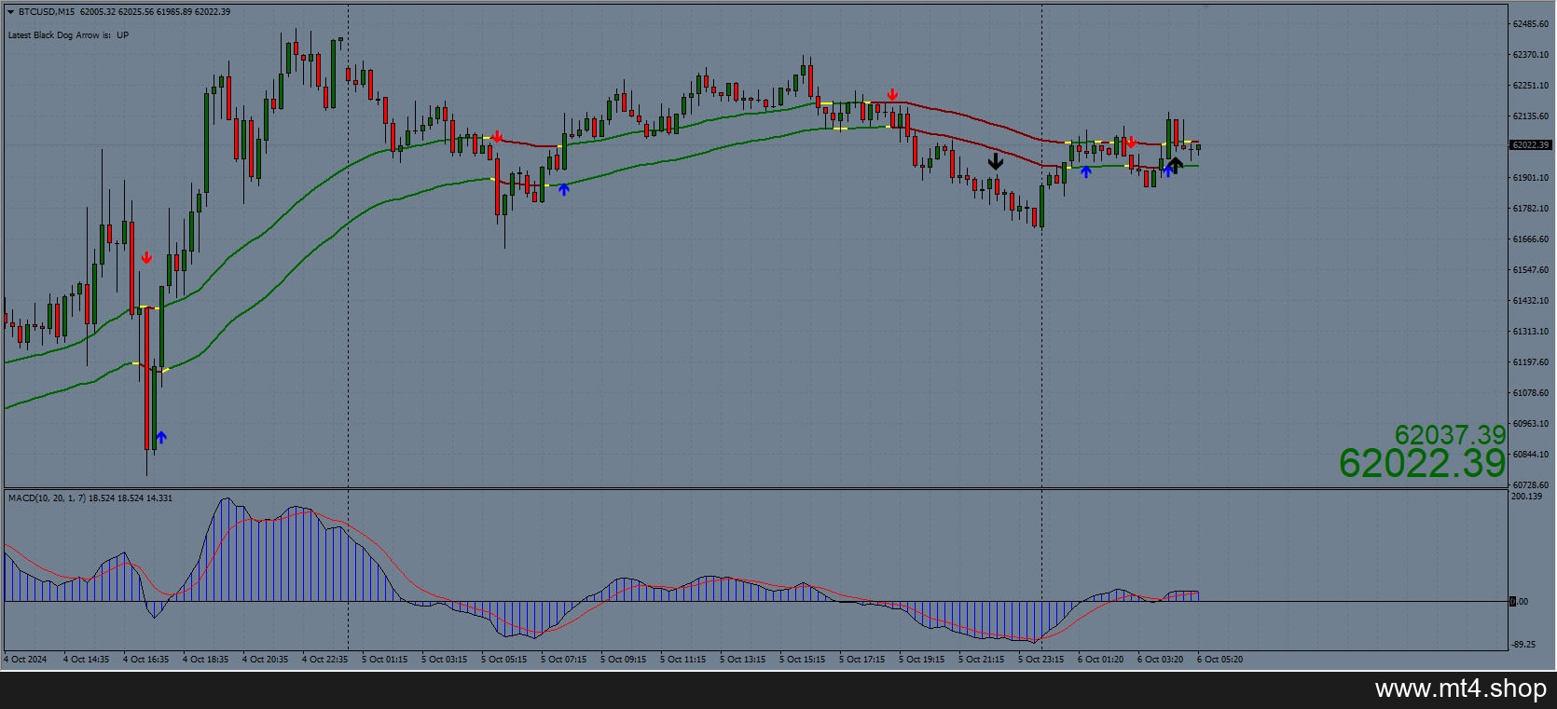The width and height of the screenshot is (1557, 709).
Task: Click the '5 Oct 07:15' time label
Action: [x=563, y=660]
